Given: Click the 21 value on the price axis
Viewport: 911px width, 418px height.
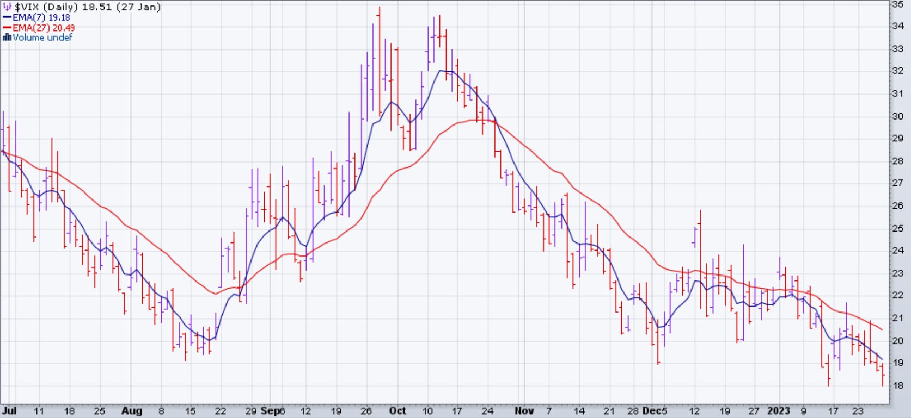Looking at the screenshot, I should [897, 318].
